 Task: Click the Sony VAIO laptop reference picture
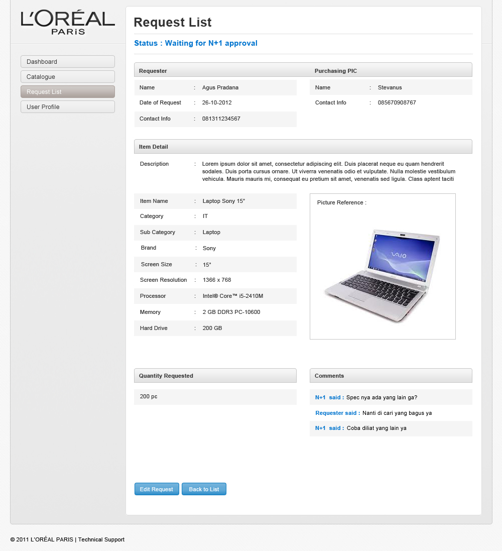click(x=382, y=275)
